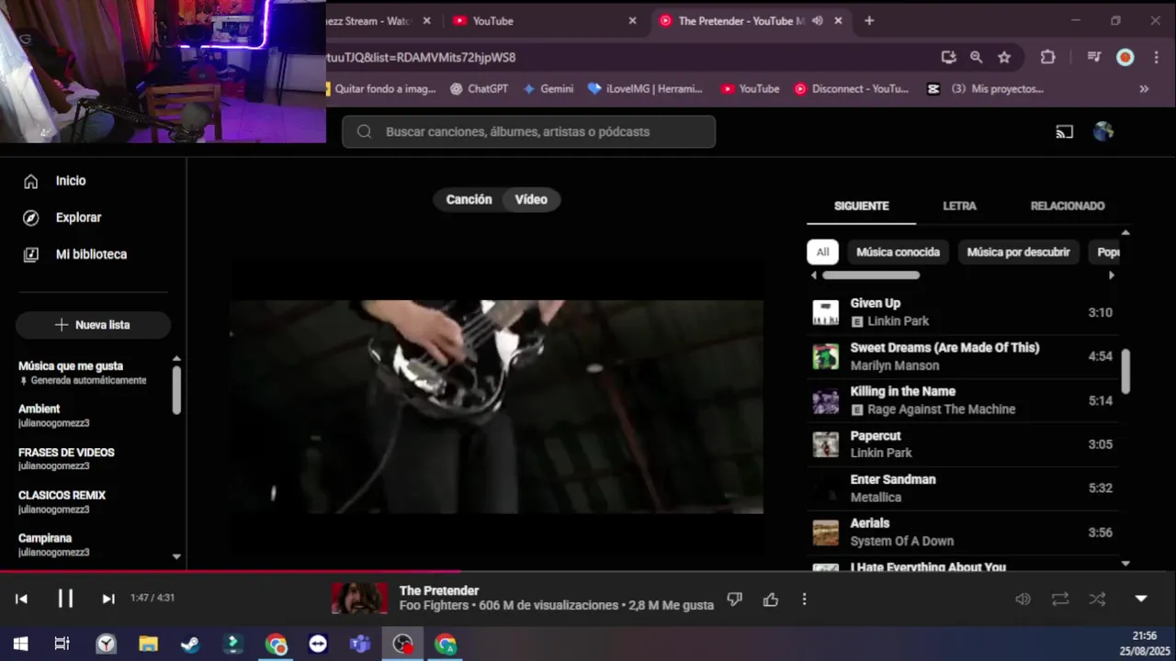Screen dimensions: 1176x661
Task: Click the queue list vertical scrollbar
Action: coord(1125,372)
